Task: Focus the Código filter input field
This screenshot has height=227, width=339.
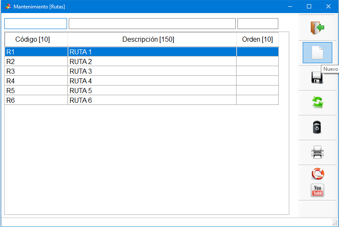Action: tap(36, 24)
